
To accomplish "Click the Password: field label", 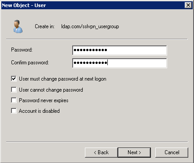I will coord(22,50).
